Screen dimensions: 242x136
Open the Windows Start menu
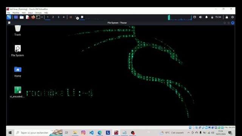tap(10, 133)
